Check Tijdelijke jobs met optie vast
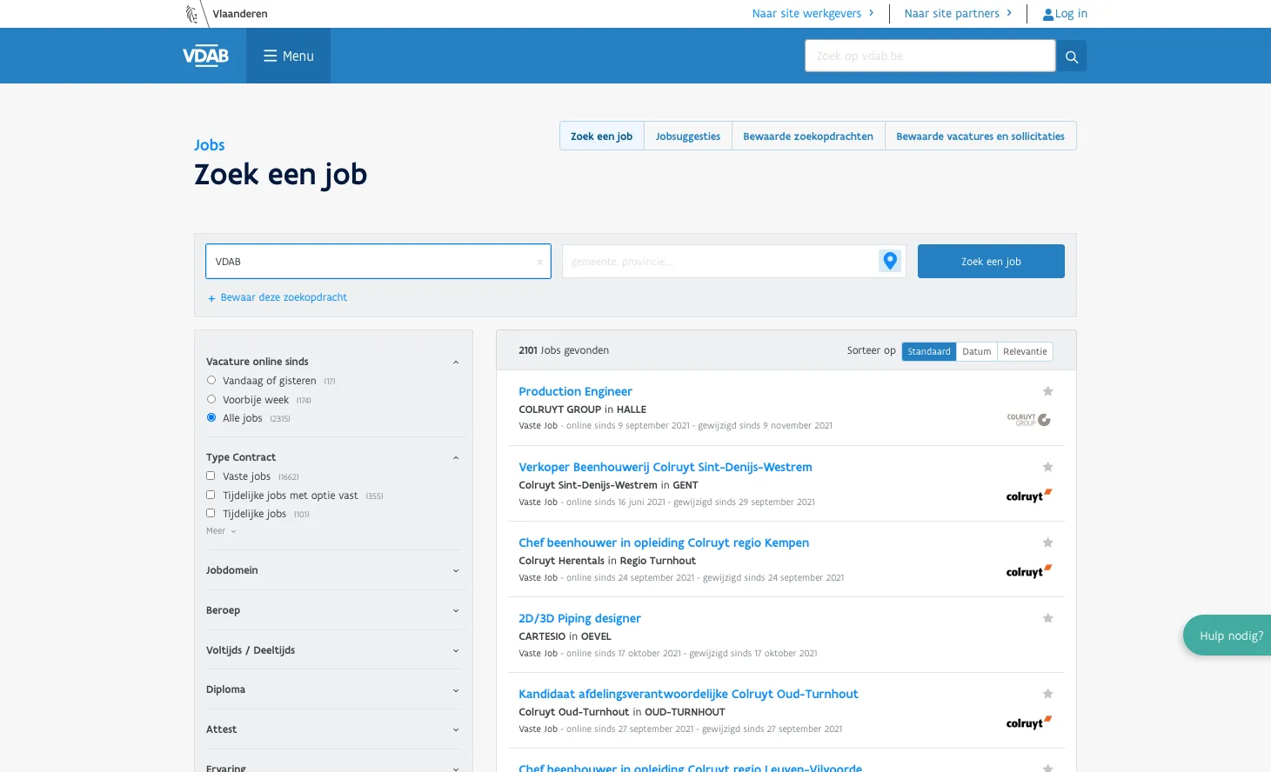This screenshot has height=772, width=1271. coord(211,495)
